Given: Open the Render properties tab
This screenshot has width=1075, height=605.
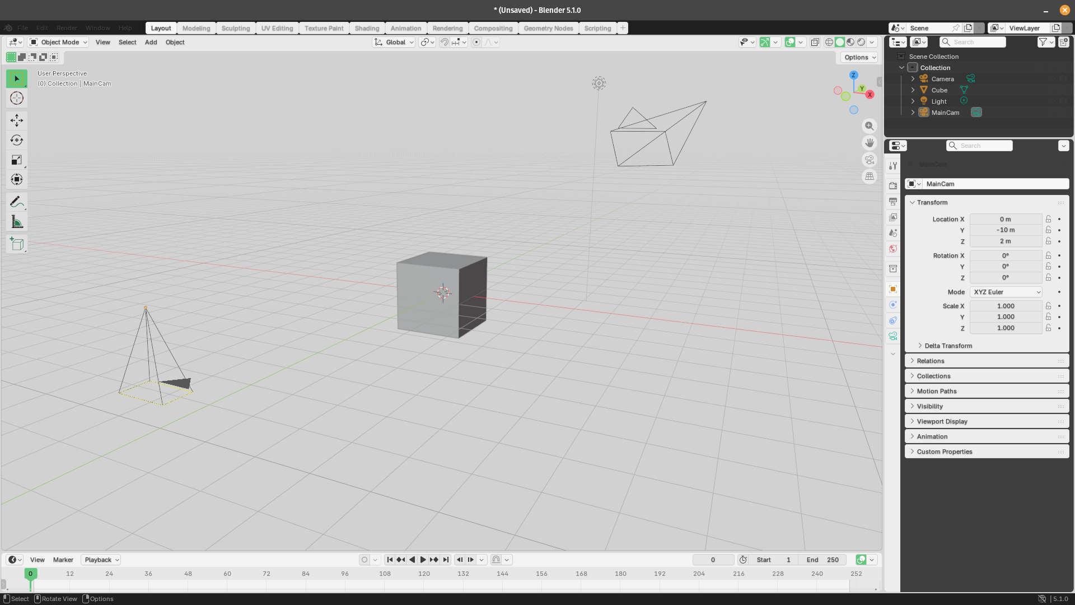Looking at the screenshot, I should 893,185.
